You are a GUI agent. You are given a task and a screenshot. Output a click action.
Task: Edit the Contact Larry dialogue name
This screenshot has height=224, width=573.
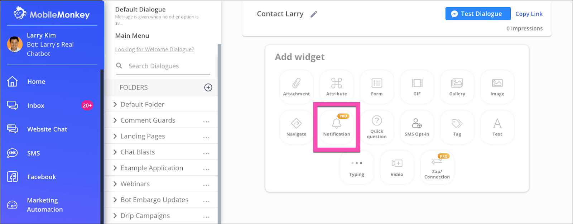314,14
